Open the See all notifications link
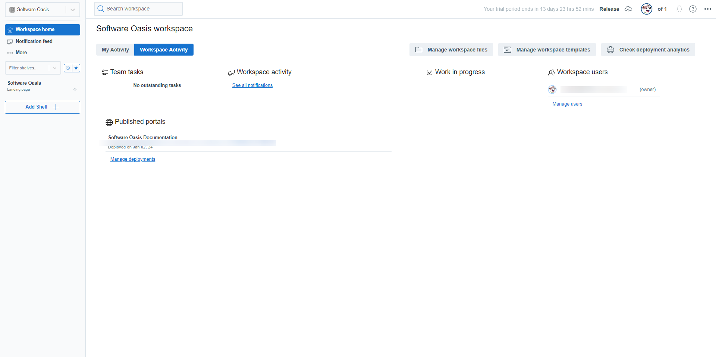Image resolution: width=716 pixels, height=357 pixels. click(252, 85)
